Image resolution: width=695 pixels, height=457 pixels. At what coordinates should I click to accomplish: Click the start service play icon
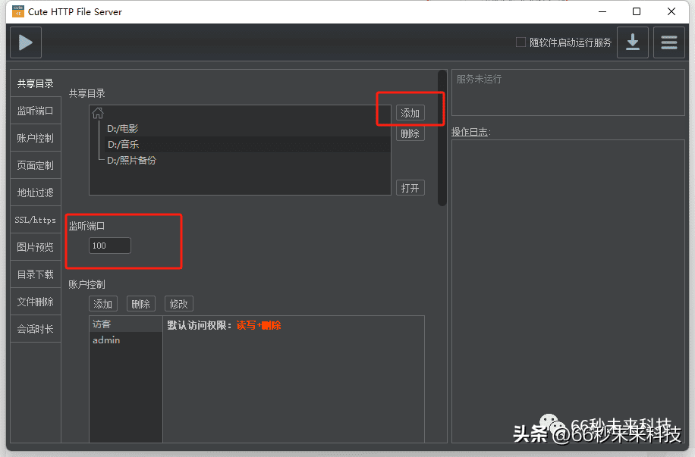pyautogui.click(x=25, y=42)
